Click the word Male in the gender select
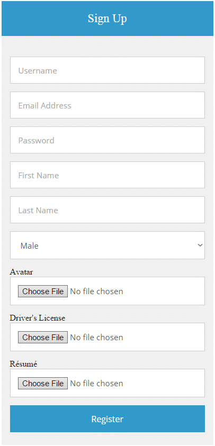The height and width of the screenshot is (446, 215). pyautogui.click(x=29, y=246)
